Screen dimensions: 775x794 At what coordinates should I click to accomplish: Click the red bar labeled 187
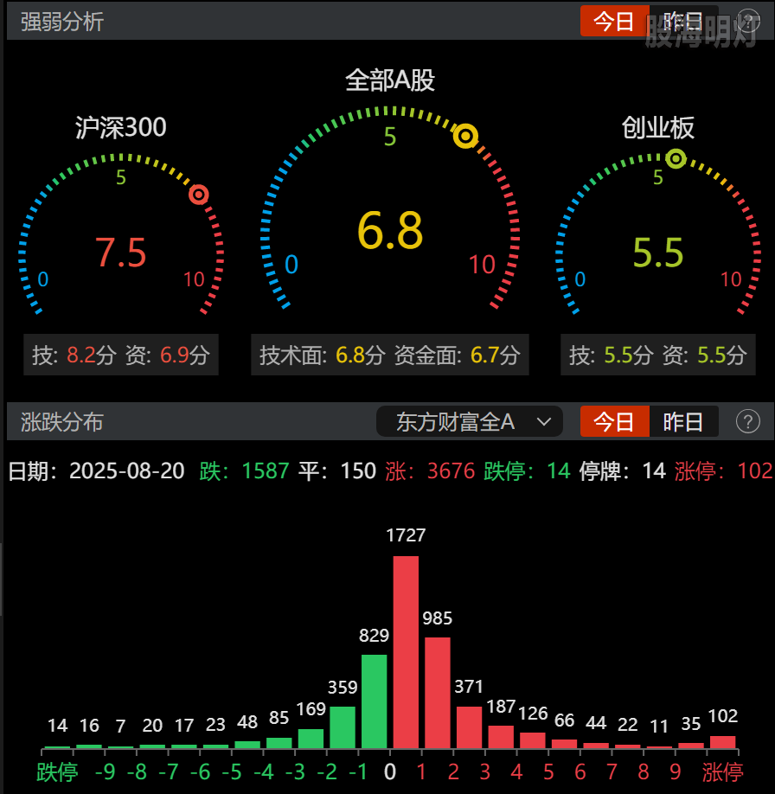tap(501, 737)
